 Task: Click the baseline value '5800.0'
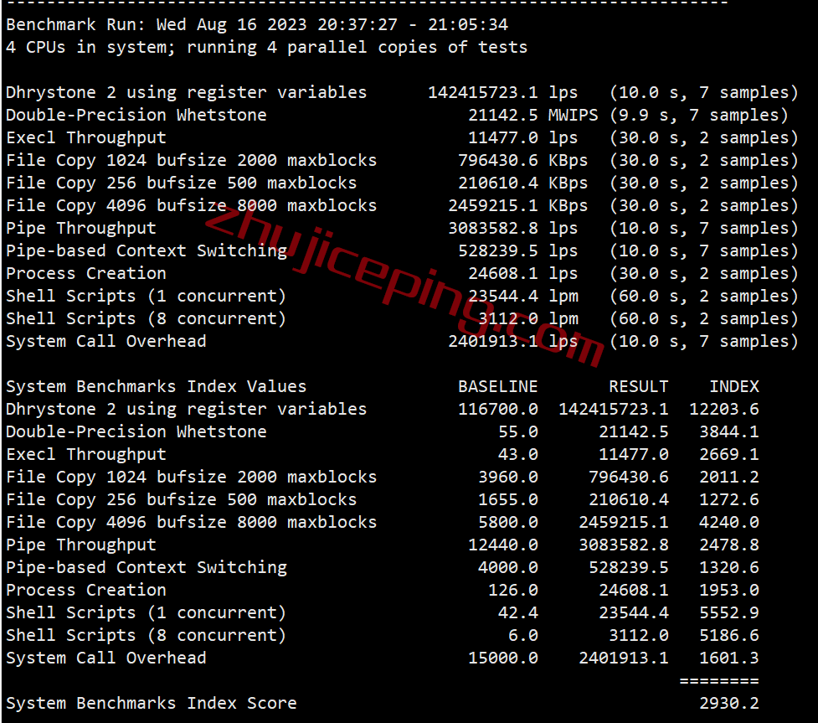point(508,522)
